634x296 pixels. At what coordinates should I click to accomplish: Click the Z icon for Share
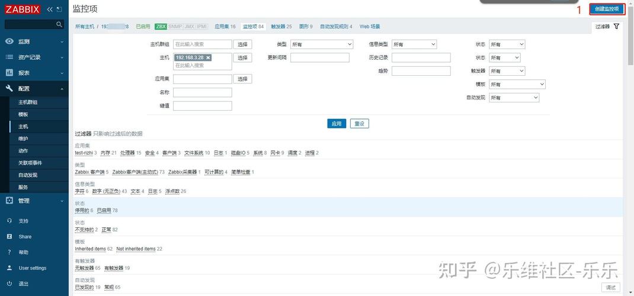click(9, 237)
